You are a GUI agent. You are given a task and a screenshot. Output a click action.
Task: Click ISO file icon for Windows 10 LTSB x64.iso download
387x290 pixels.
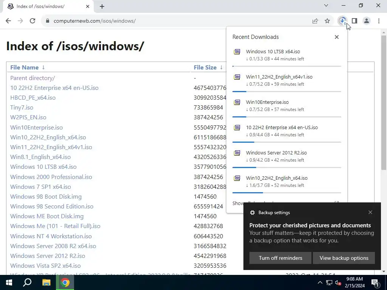click(237, 52)
